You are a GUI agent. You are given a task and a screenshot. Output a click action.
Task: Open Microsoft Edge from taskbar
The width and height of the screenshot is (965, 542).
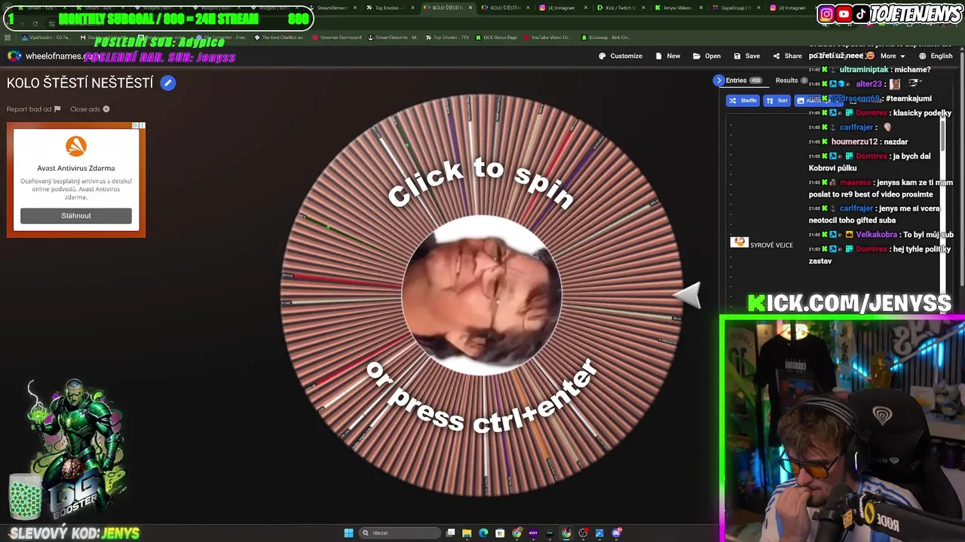point(483,533)
